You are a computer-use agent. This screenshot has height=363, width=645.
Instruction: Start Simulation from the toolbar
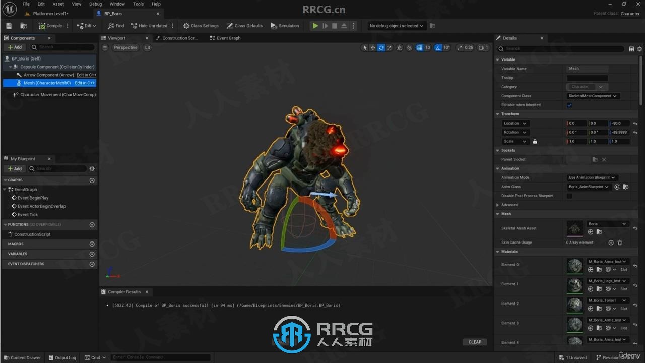point(285,26)
